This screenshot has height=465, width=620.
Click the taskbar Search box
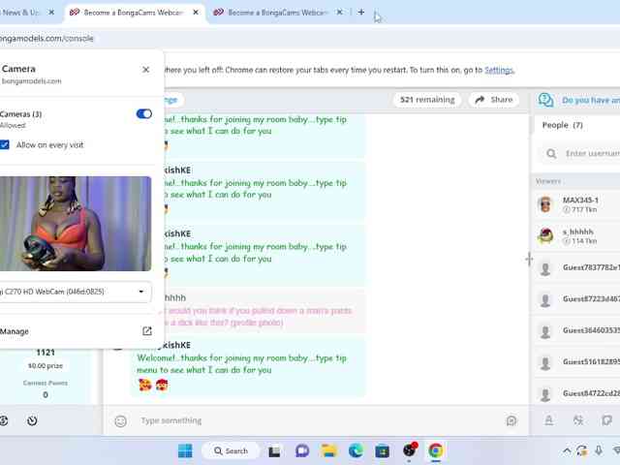(x=231, y=450)
